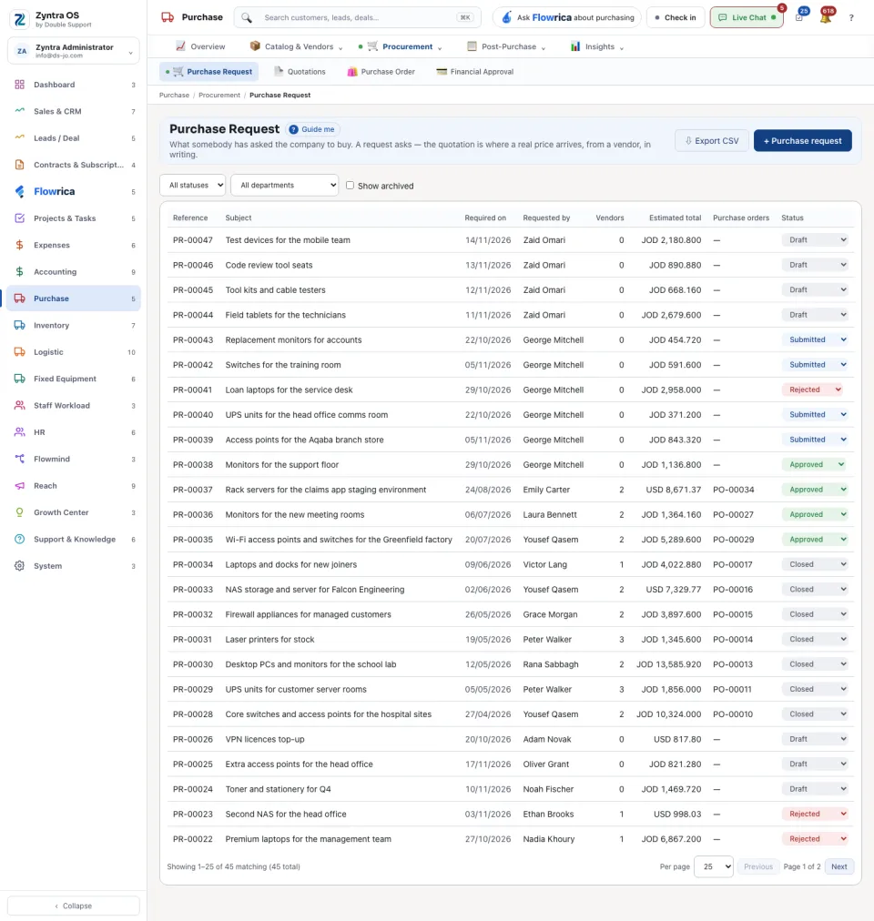Open Fixed Equipment sidebar icon
Image resolution: width=874 pixels, height=921 pixels.
(19, 379)
